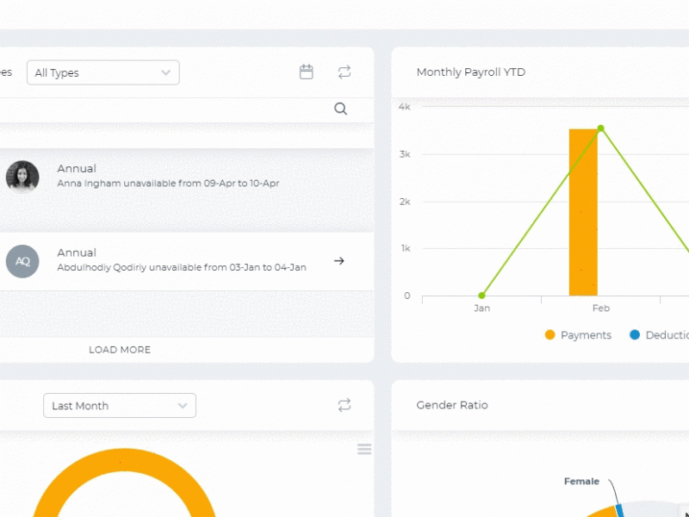The width and height of the screenshot is (689, 517).
Task: Open the All Types dropdown
Action: click(102, 72)
